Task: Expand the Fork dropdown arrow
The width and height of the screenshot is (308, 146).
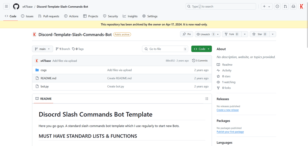Action: (245, 34)
